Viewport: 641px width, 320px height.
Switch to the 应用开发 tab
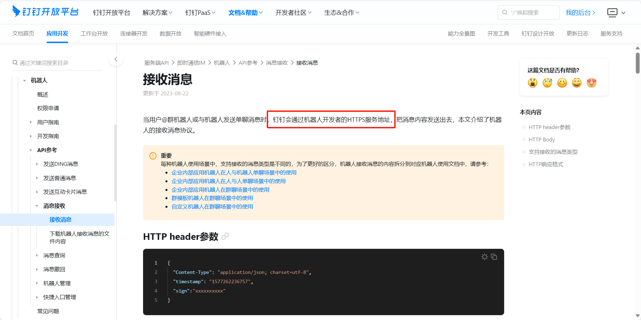tap(57, 33)
